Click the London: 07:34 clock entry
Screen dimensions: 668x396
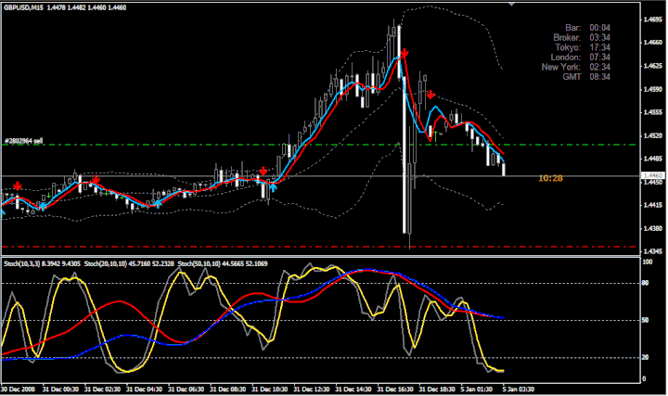580,57
